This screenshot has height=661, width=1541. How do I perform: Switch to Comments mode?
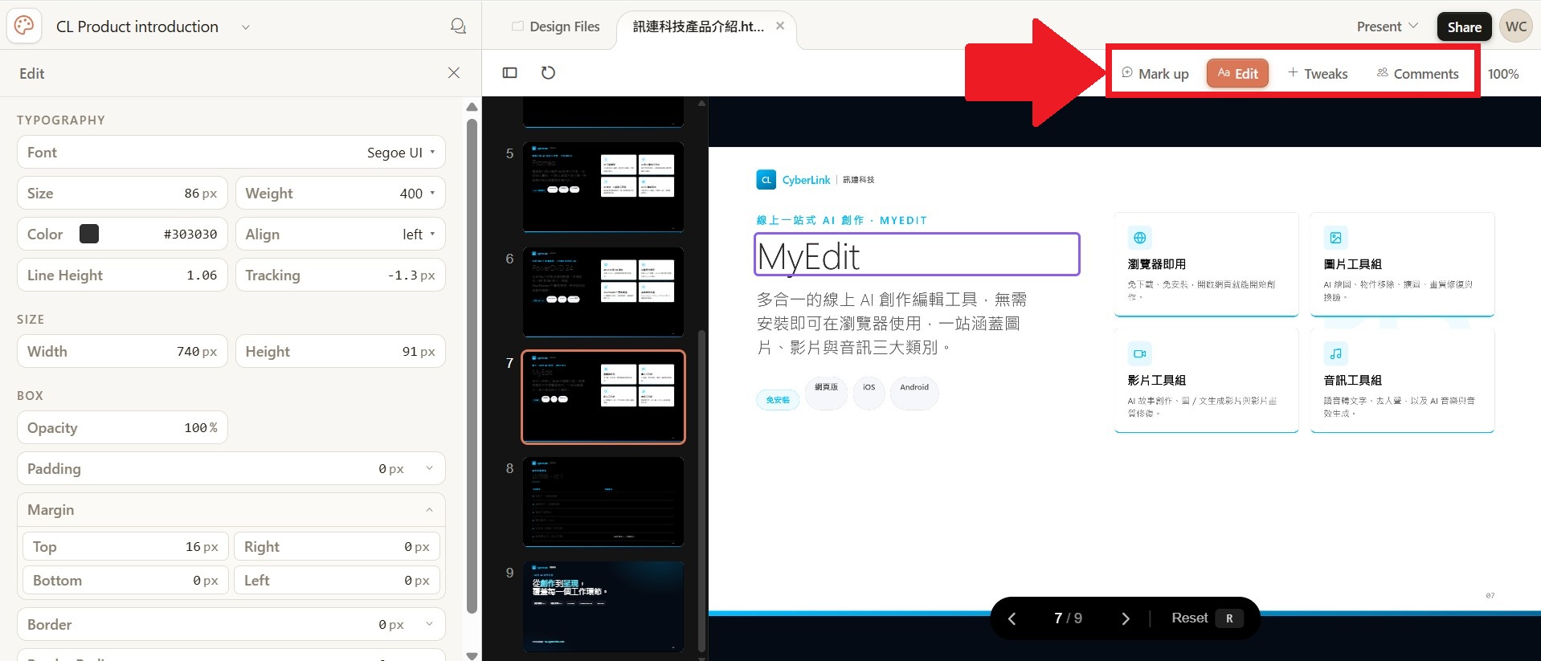tap(1417, 74)
